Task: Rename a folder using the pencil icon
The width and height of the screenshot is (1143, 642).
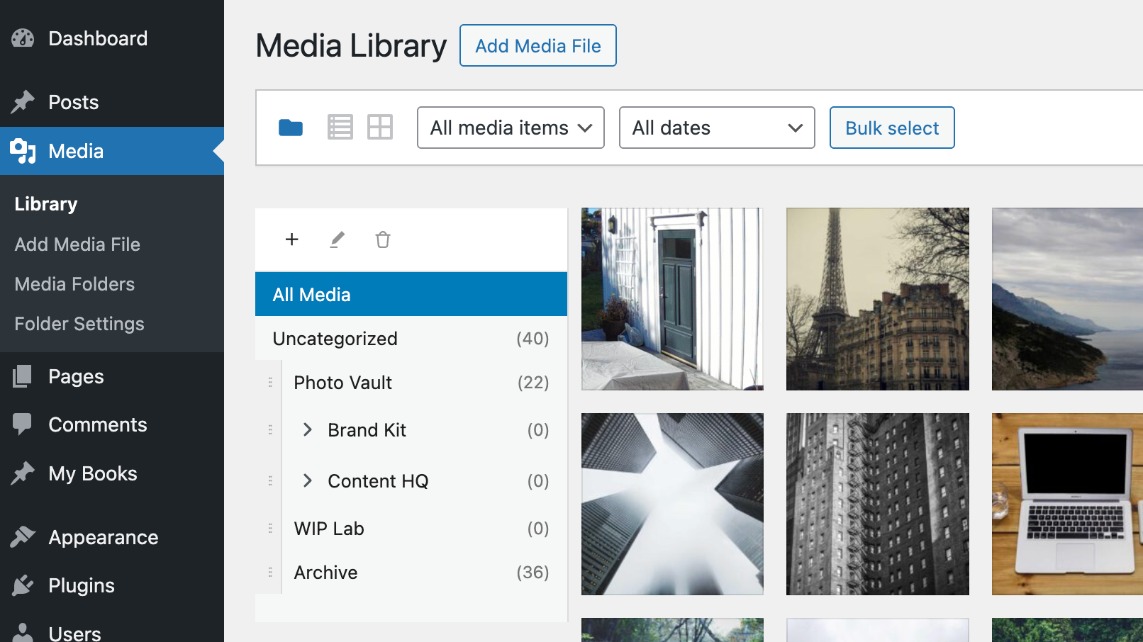Action: [x=337, y=240]
